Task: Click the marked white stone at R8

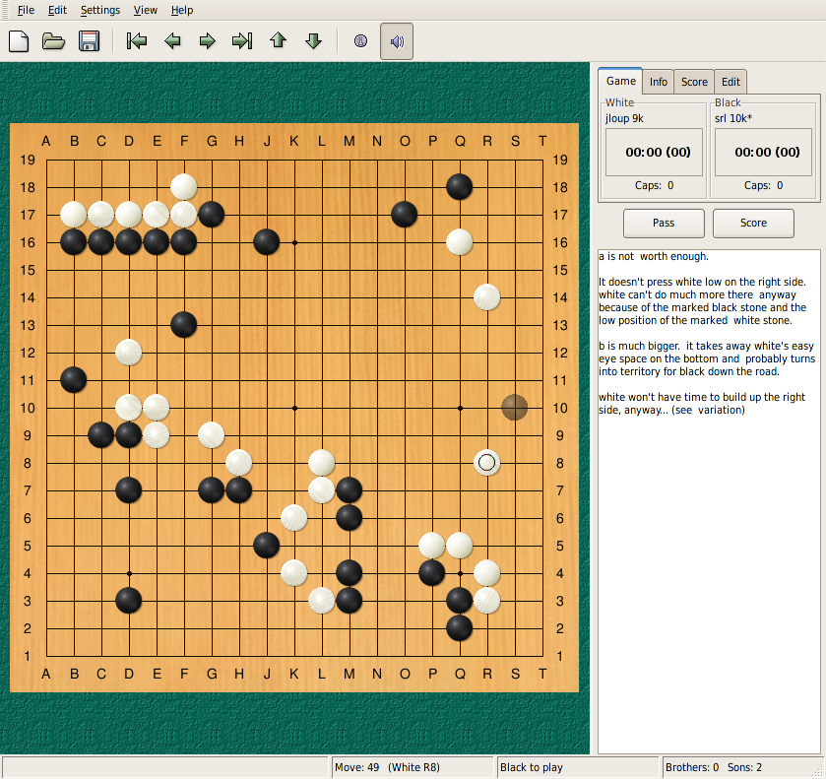Action: pyautogui.click(x=486, y=463)
